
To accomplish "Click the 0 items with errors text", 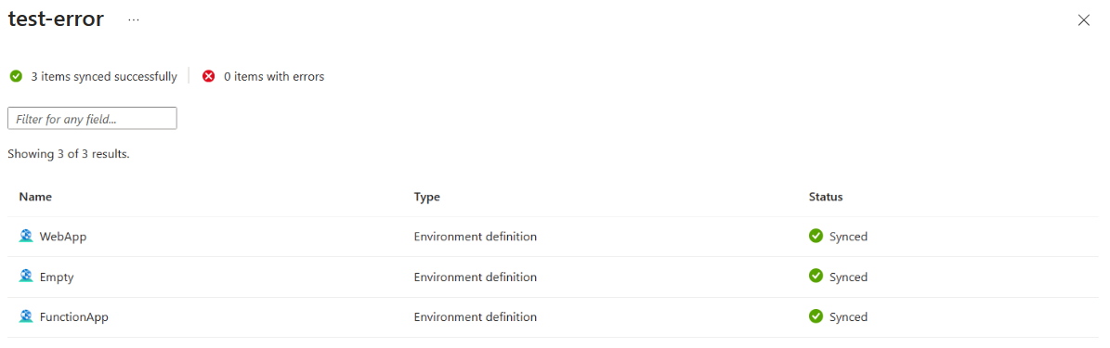I will pyautogui.click(x=274, y=76).
